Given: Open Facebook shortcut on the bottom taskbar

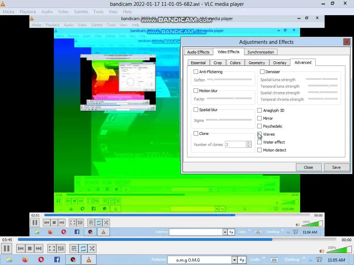Looking at the screenshot, I should [x=57, y=260].
